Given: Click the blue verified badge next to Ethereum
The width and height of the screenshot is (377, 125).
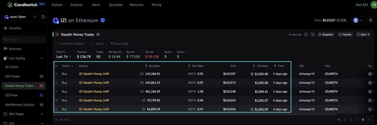Looking at the screenshot, I should (102, 21).
